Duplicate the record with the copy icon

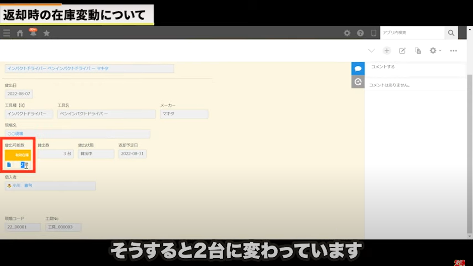click(x=418, y=50)
